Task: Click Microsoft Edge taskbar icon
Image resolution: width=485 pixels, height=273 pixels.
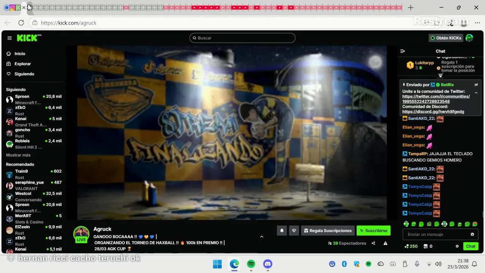Action: point(234,264)
